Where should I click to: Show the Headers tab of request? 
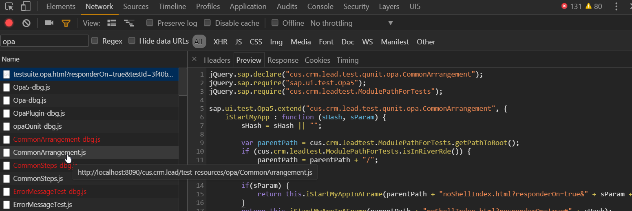tap(217, 60)
